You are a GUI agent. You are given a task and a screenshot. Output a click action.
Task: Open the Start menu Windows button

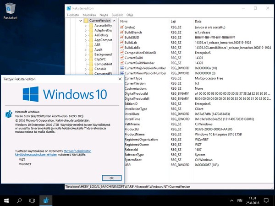point(6,201)
